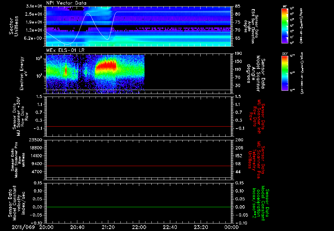Click the DEF color bar gradient
Viewport: 334px width, 231px height.
pyautogui.click(x=285, y=73)
